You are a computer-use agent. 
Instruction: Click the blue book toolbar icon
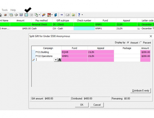click(56, 15)
